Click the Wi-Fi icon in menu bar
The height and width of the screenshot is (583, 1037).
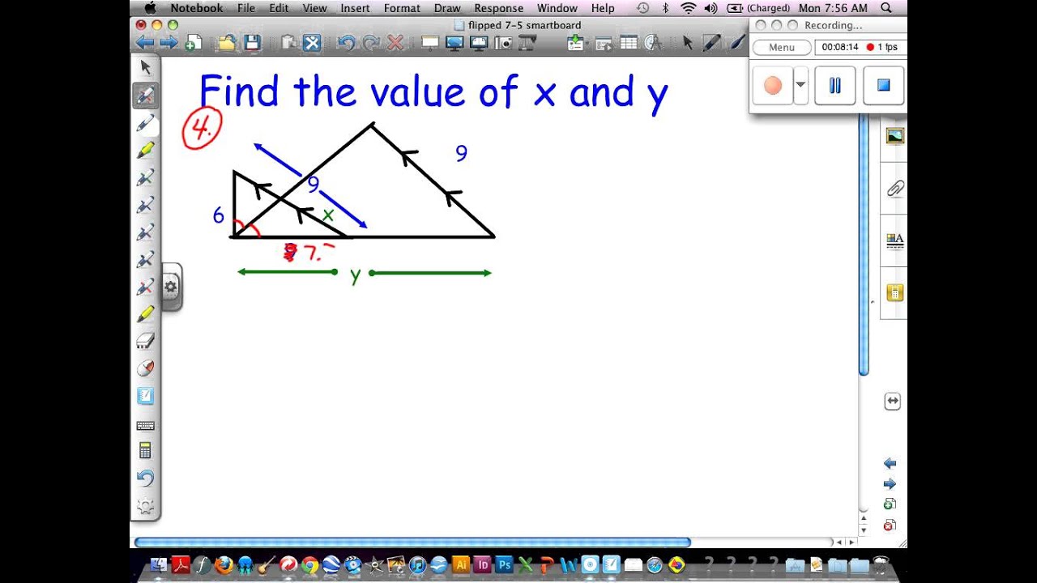pyautogui.click(x=689, y=8)
